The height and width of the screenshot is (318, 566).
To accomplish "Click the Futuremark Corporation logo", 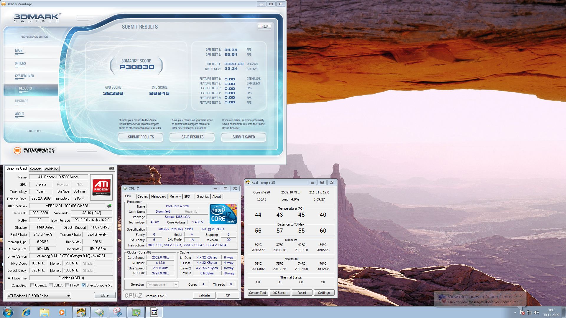I will pos(34,150).
